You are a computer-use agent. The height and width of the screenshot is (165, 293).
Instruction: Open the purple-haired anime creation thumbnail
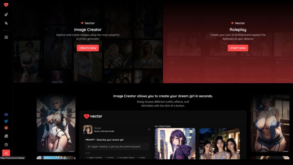tap(175, 144)
